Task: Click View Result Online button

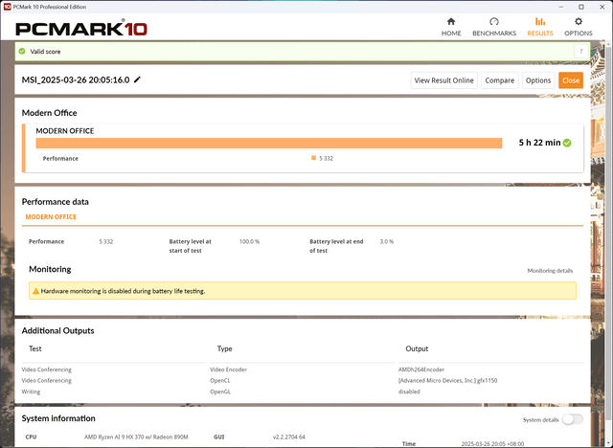Action: click(443, 80)
